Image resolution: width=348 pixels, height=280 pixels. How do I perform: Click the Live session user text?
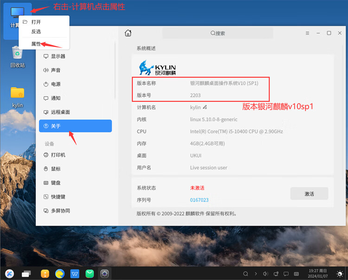209,168
